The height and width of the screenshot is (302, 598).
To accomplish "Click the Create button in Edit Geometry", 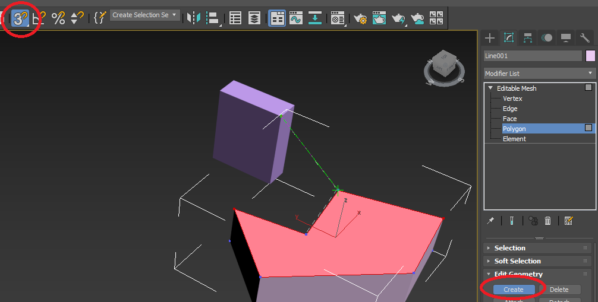I will pos(514,290).
